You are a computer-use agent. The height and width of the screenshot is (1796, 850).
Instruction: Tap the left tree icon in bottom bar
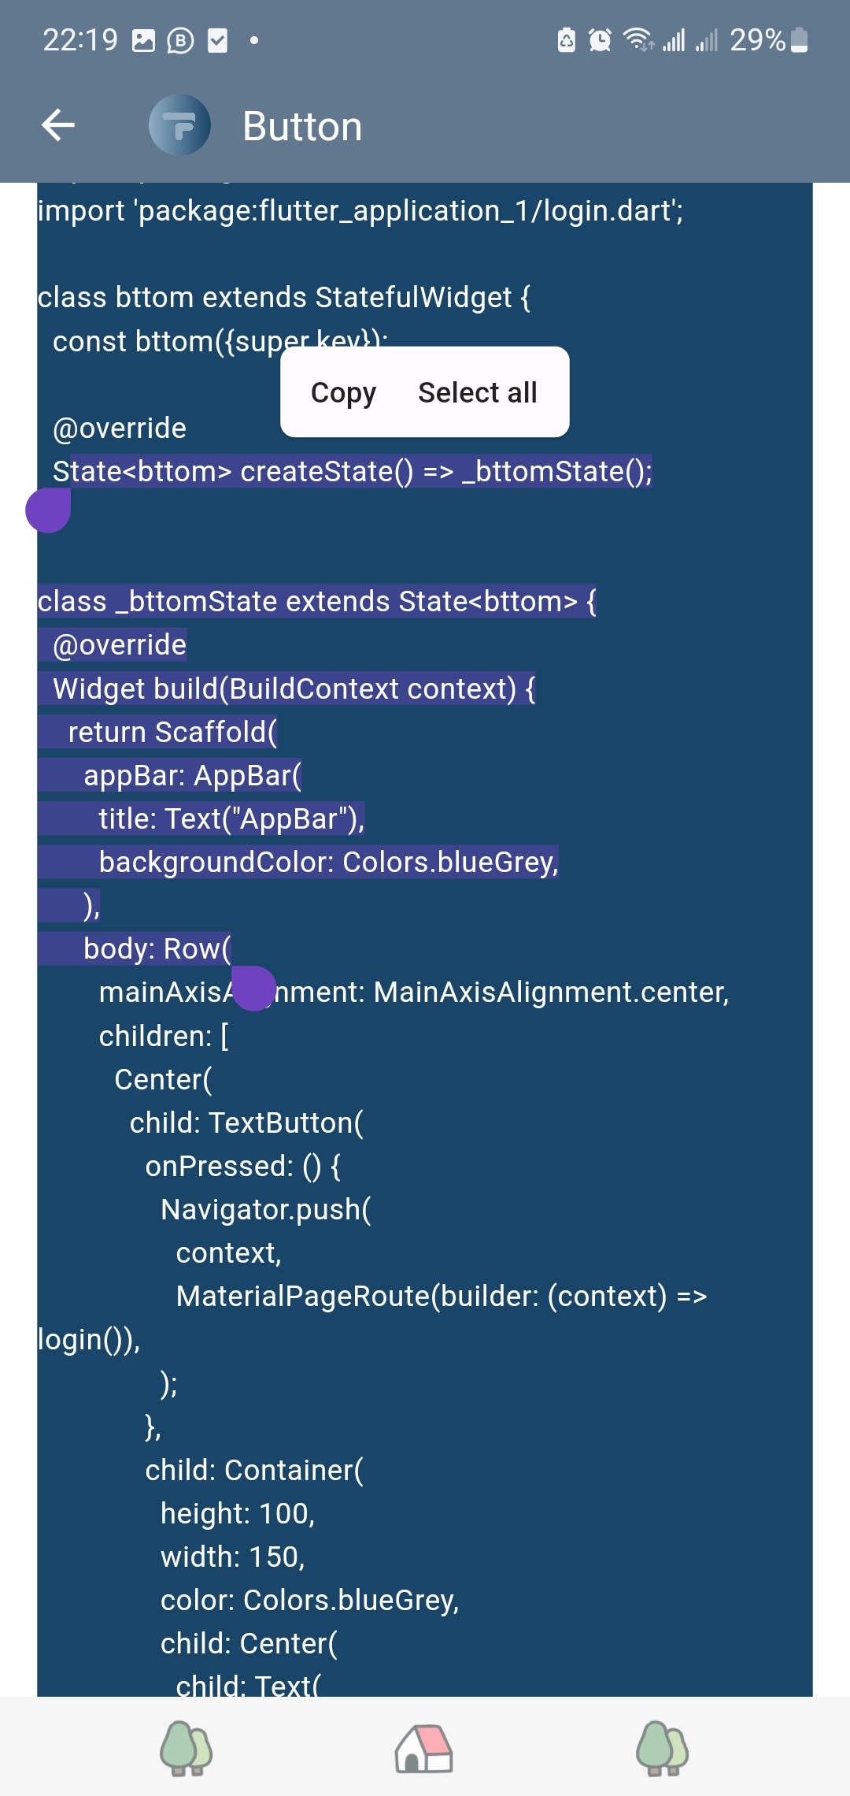[x=187, y=1747]
